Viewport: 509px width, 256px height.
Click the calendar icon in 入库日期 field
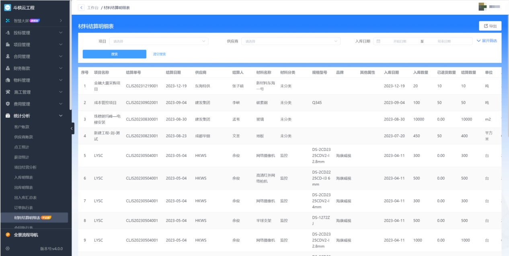(378, 41)
